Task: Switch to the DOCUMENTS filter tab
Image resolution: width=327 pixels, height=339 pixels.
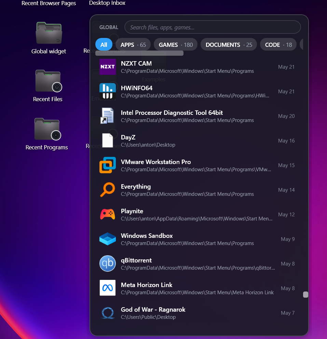Action: [229, 44]
